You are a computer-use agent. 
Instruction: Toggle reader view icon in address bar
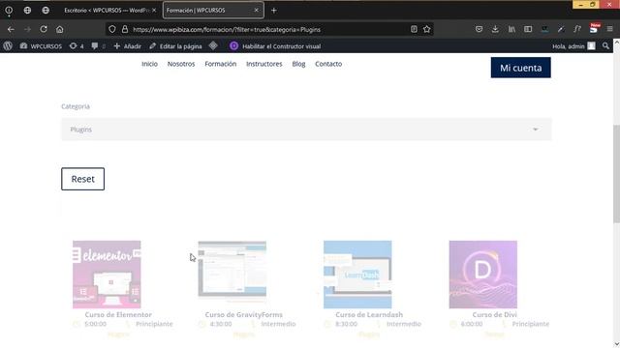pyautogui.click(x=414, y=29)
